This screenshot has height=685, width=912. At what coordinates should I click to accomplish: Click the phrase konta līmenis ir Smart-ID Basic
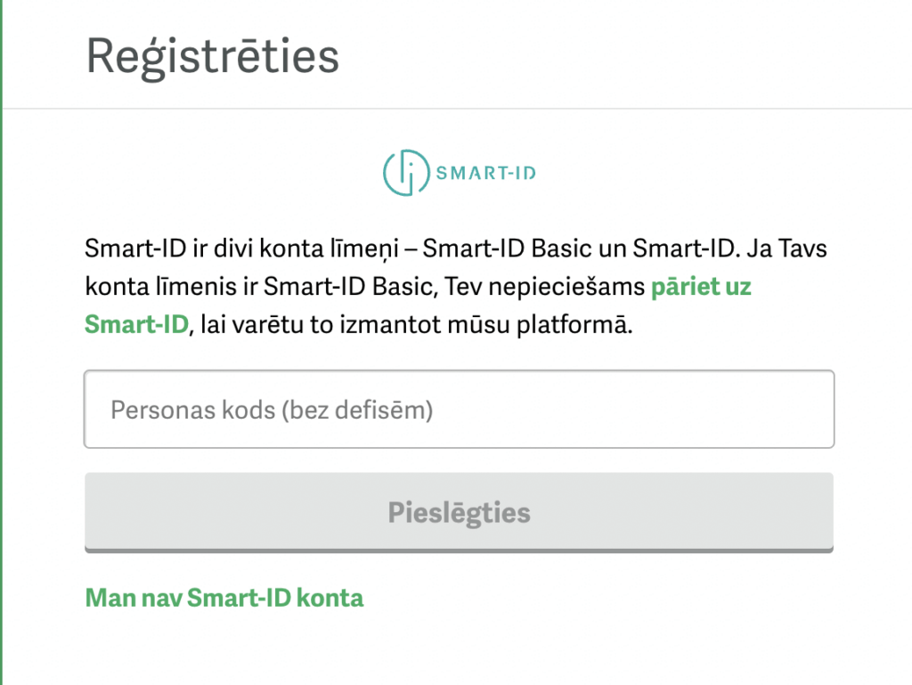260,287
